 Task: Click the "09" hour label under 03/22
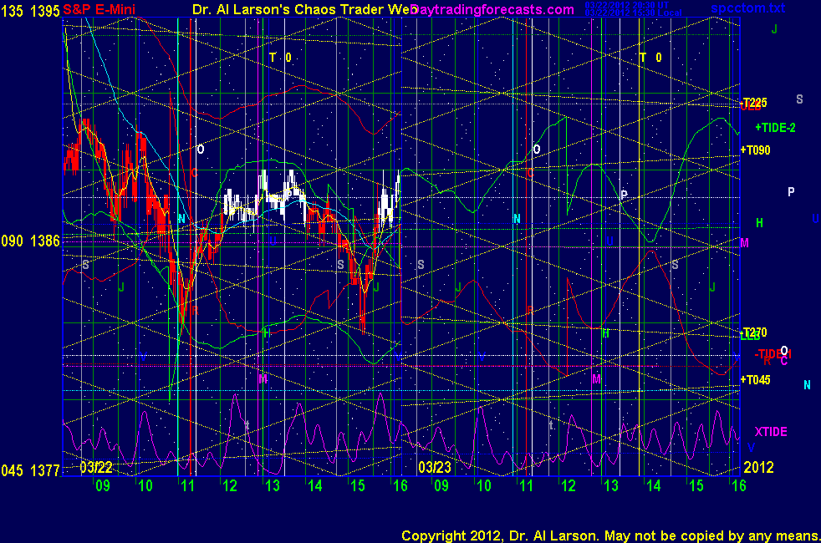[103, 486]
